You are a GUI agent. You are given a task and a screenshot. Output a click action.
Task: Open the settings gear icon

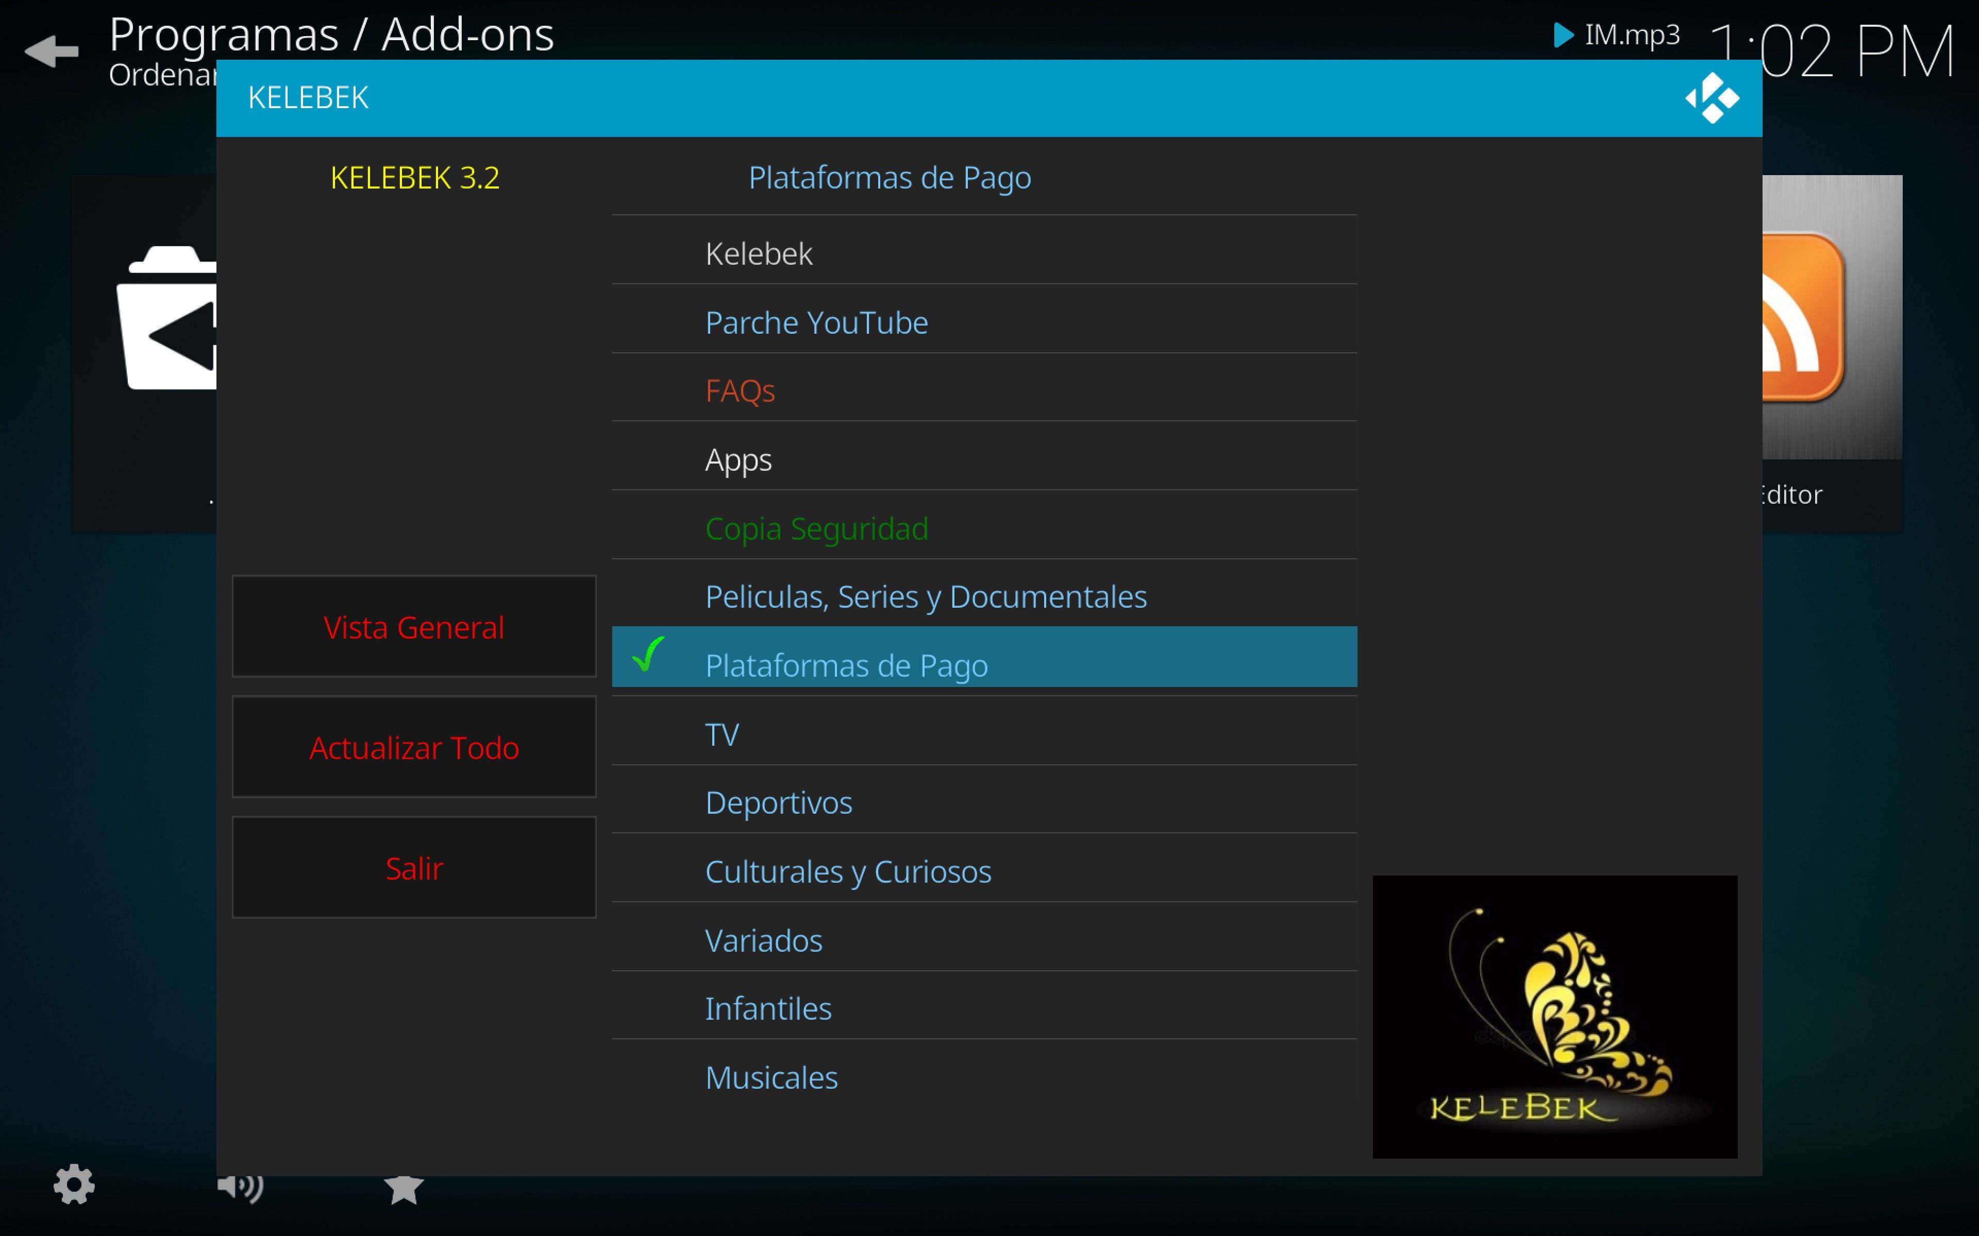coord(74,1183)
